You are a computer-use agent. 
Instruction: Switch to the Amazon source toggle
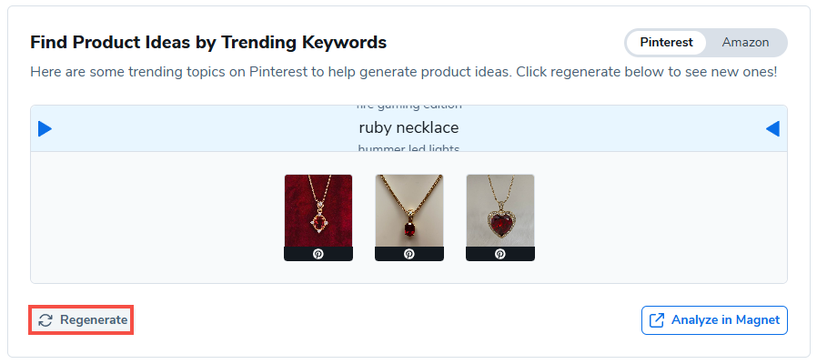(745, 43)
